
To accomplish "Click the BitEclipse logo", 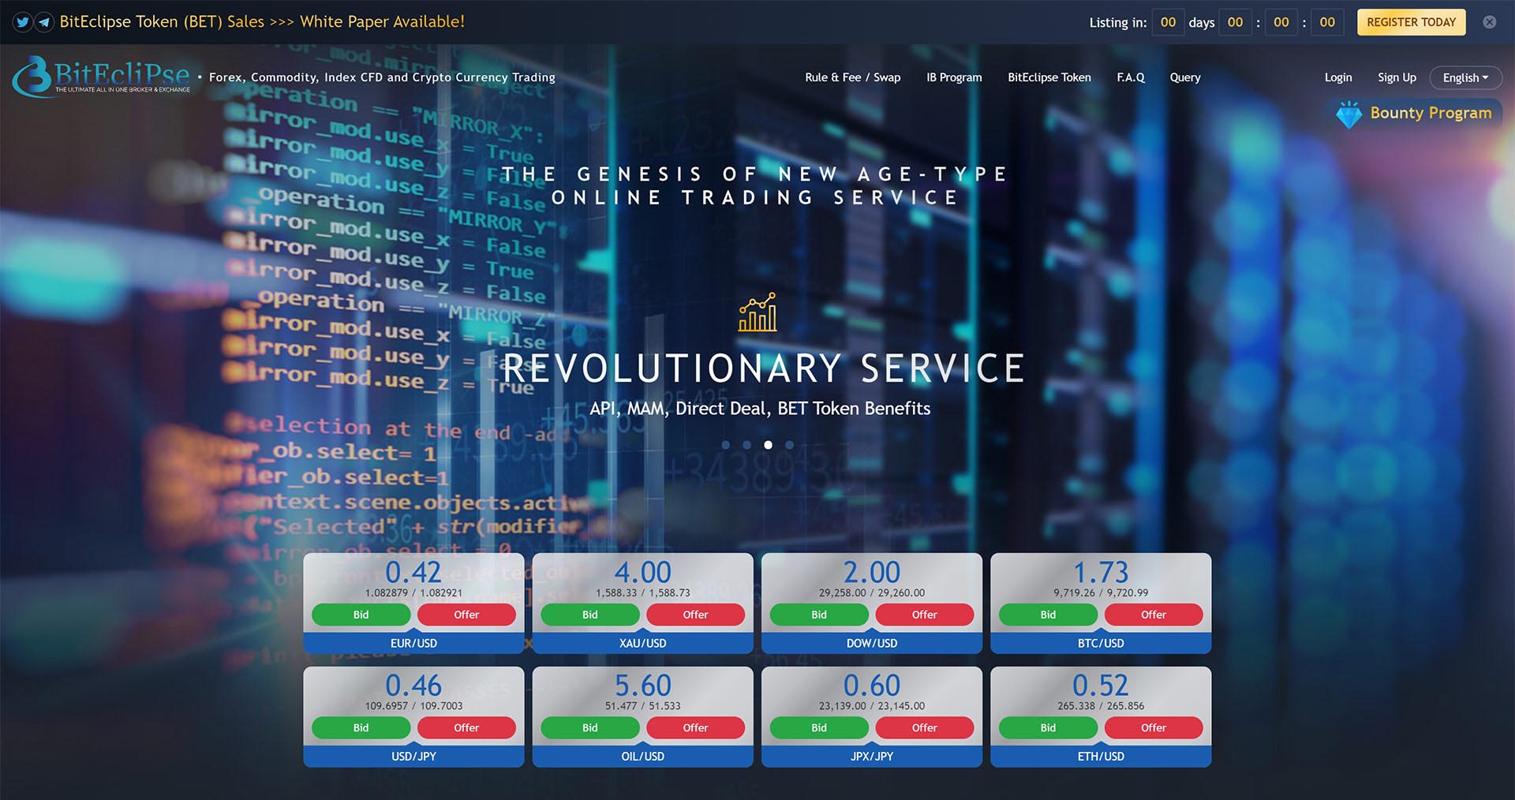I will click(x=102, y=77).
